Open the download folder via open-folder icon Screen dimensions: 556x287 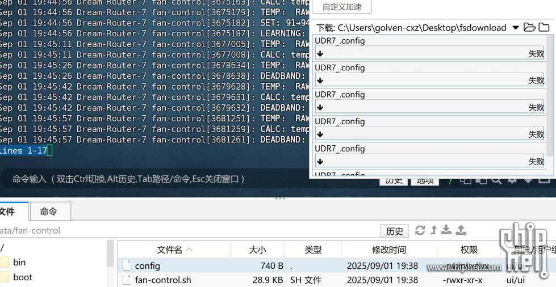pyautogui.click(x=529, y=27)
